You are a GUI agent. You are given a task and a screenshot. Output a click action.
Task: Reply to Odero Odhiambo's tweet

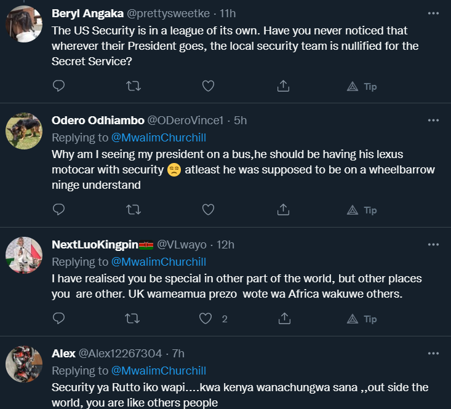[59, 210]
